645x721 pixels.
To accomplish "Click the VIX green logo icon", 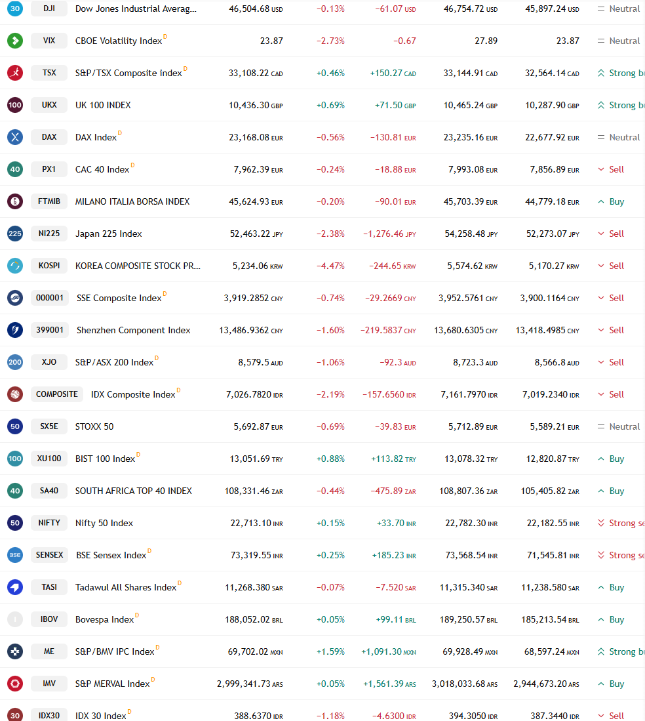I will (14, 41).
